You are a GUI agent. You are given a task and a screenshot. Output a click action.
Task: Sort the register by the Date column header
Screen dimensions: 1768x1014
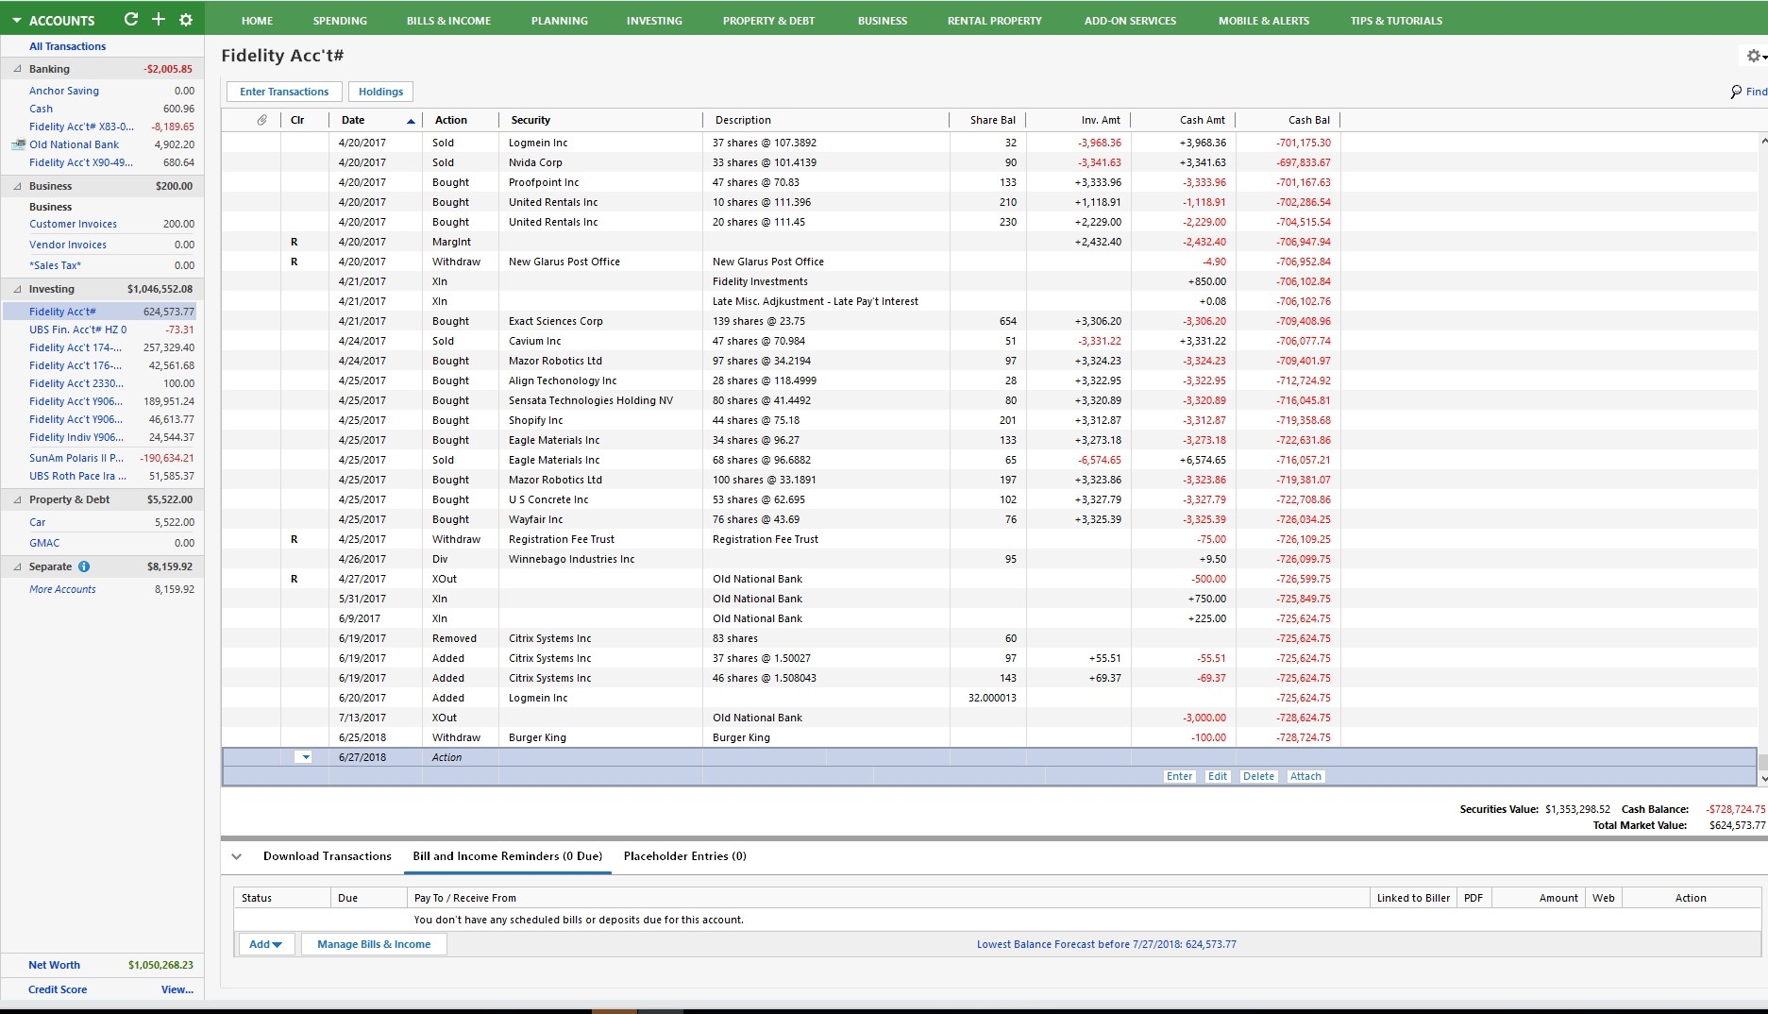pyautogui.click(x=353, y=120)
